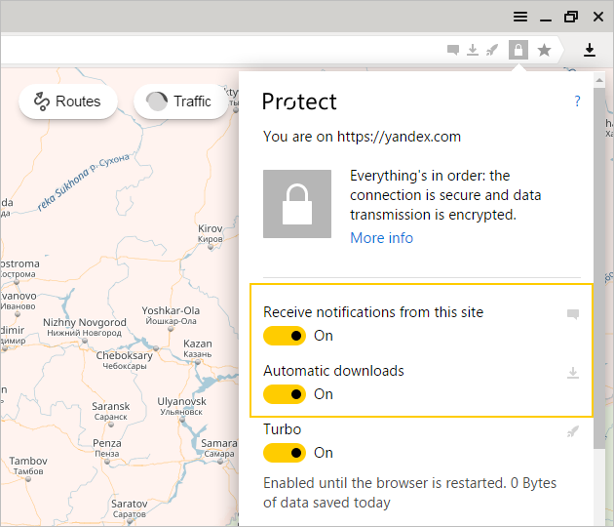Open the More info link
Image resolution: width=614 pixels, height=527 pixels.
[381, 238]
